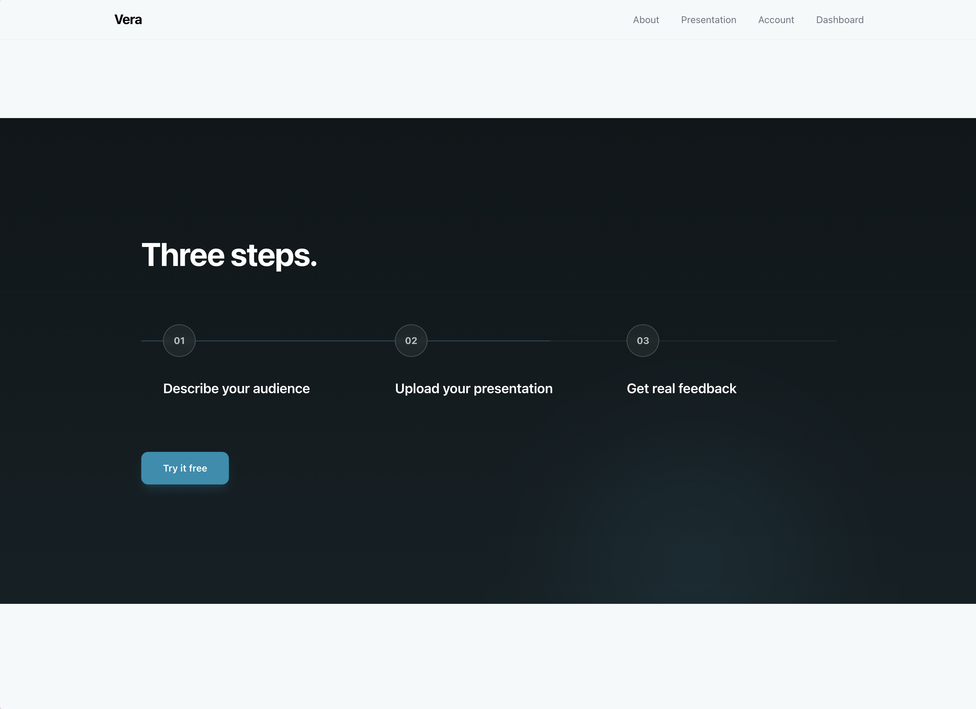The height and width of the screenshot is (709, 976).
Task: Click "Describe your audience" step title
Action: [x=236, y=388]
